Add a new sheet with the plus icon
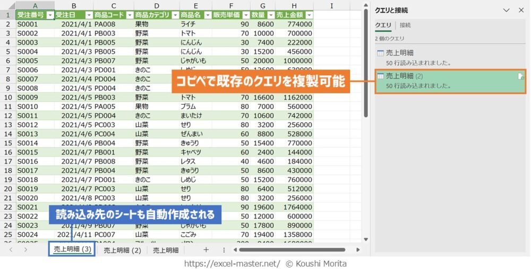Screen dimensions: 531x269 point(206,250)
